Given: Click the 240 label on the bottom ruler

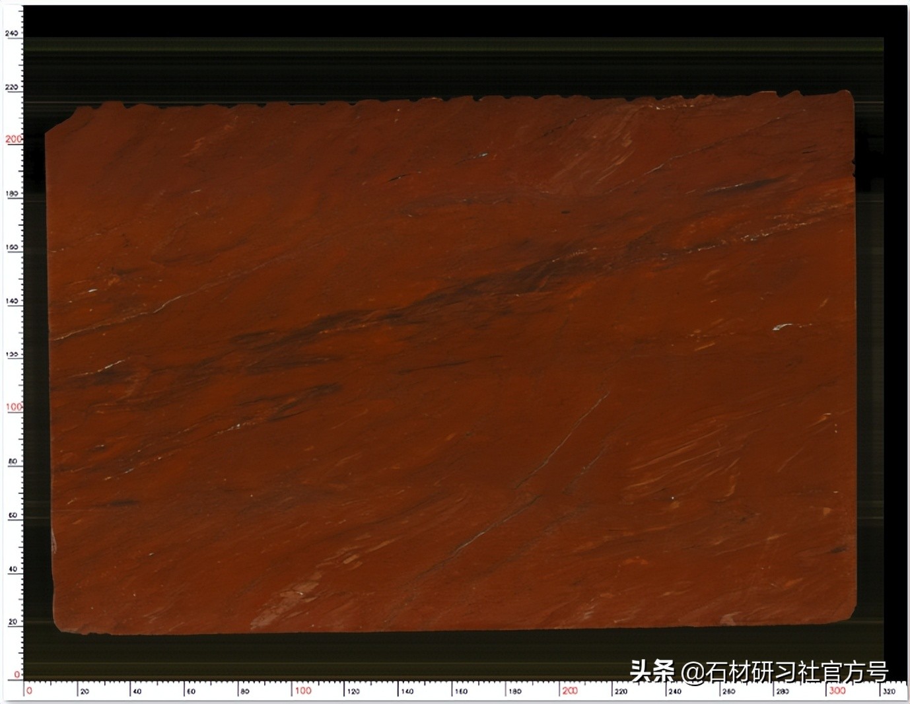Looking at the screenshot, I should click(x=674, y=691).
